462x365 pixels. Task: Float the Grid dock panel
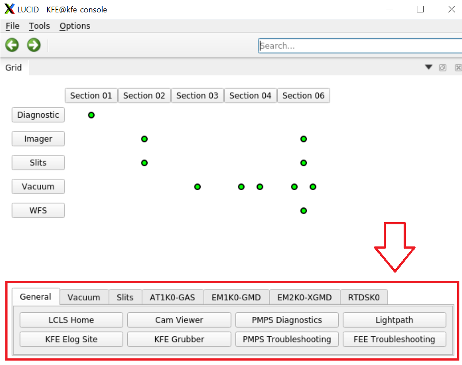tap(443, 68)
